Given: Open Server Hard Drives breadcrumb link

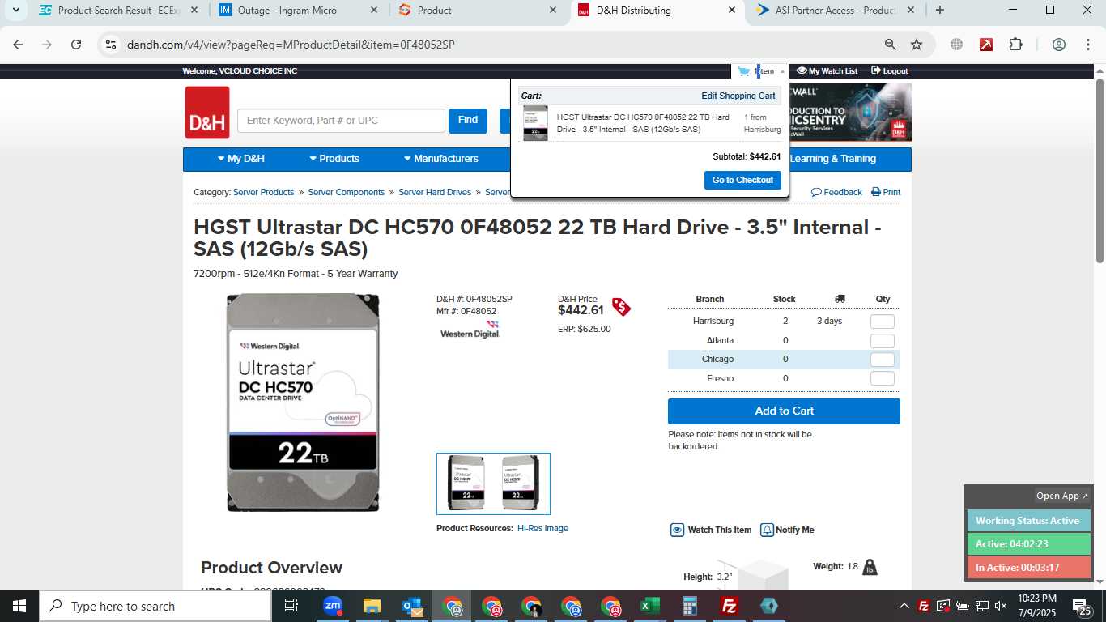Looking at the screenshot, I should (435, 192).
